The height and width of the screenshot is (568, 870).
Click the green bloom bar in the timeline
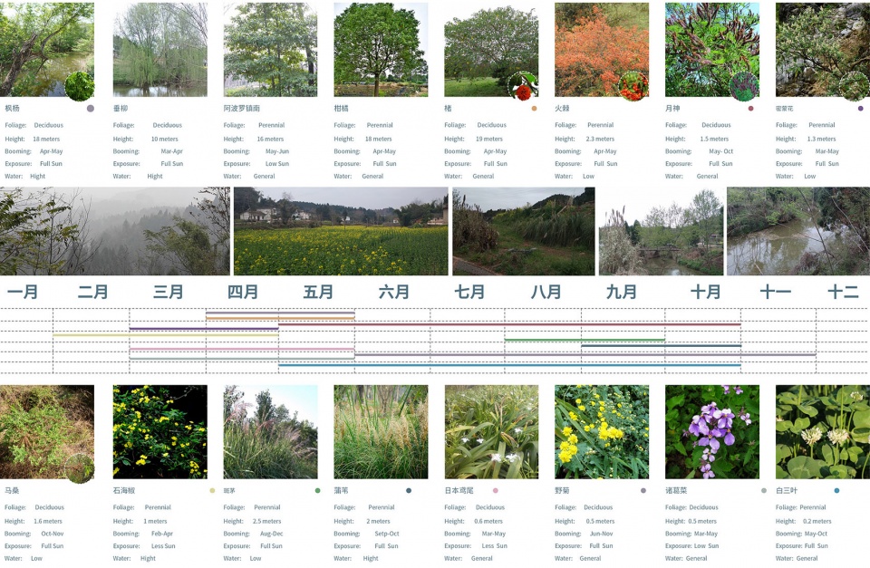pyautogui.click(x=585, y=340)
